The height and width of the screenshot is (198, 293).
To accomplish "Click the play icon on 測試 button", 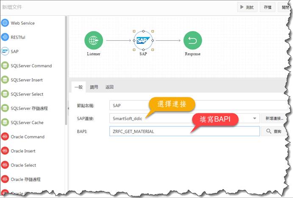I will click(x=242, y=7).
